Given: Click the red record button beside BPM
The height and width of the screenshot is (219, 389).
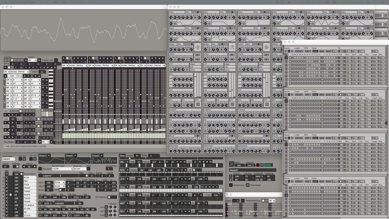Looking at the screenshot, I should coord(258,165).
